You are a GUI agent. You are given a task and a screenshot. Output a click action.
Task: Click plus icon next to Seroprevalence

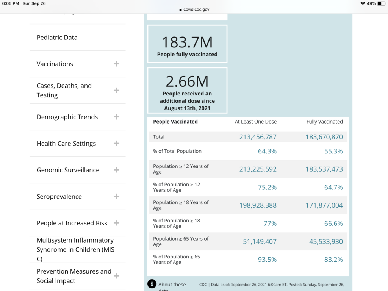(x=116, y=196)
